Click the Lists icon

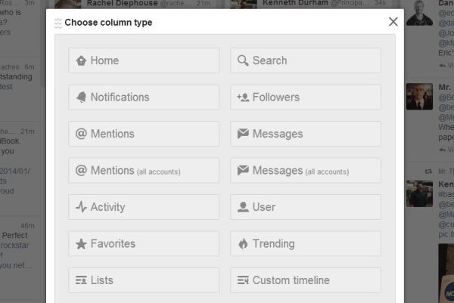click(x=81, y=280)
